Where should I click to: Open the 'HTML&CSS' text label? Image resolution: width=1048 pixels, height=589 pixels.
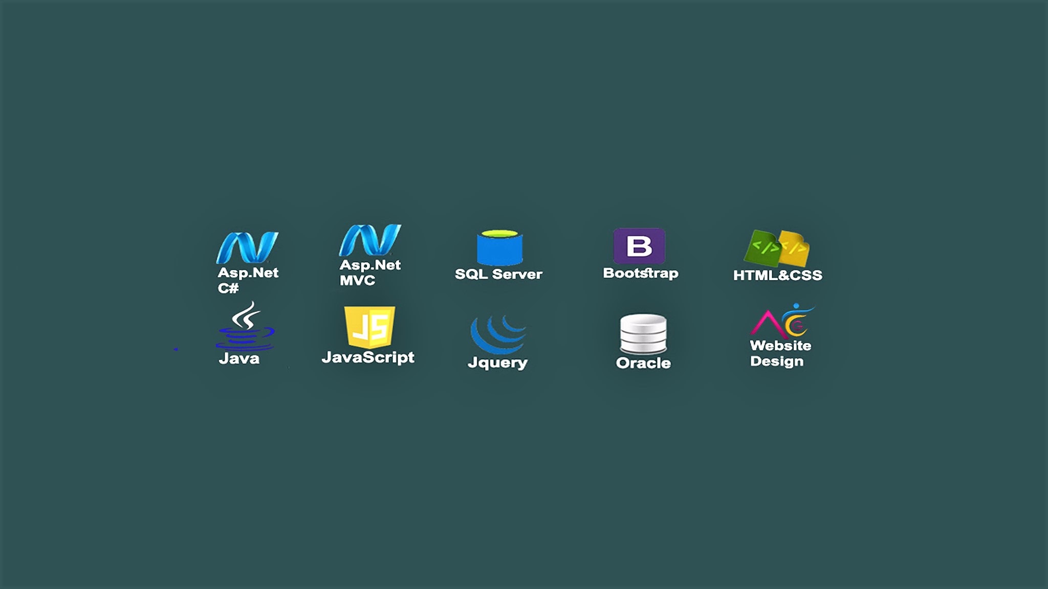[x=777, y=275]
